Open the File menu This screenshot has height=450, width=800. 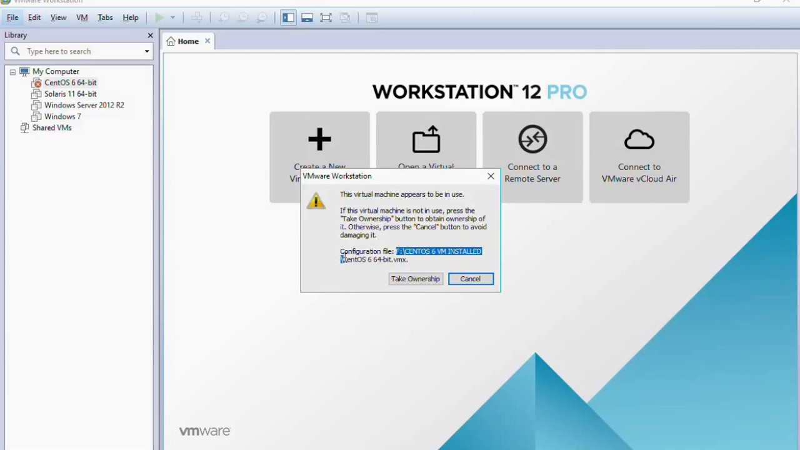(x=12, y=17)
